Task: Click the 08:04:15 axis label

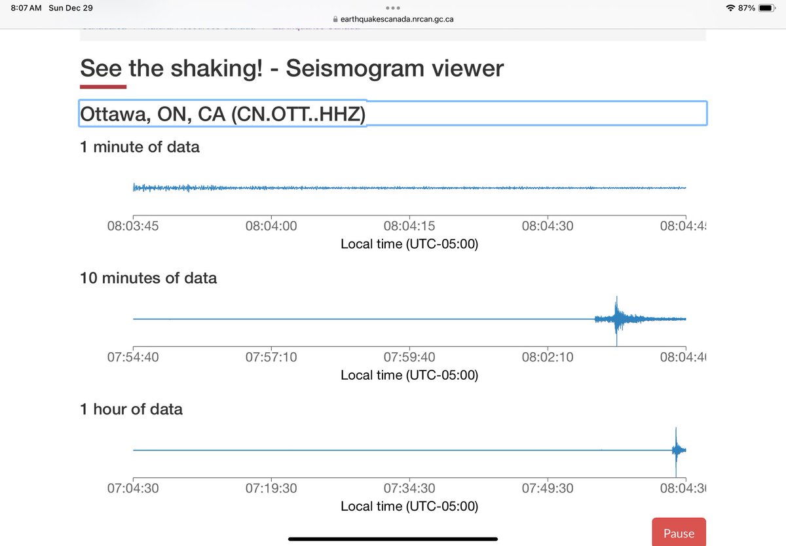Action: tap(409, 226)
